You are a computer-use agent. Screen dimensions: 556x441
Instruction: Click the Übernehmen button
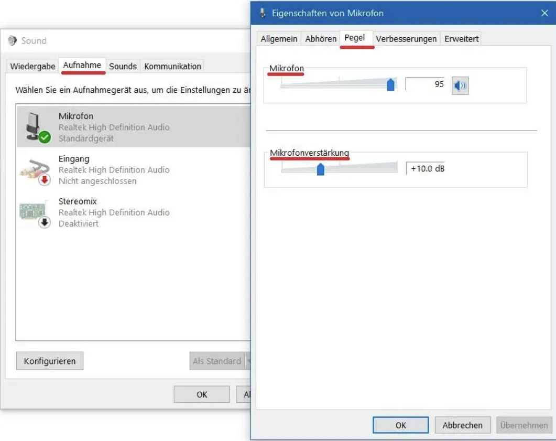(524, 425)
